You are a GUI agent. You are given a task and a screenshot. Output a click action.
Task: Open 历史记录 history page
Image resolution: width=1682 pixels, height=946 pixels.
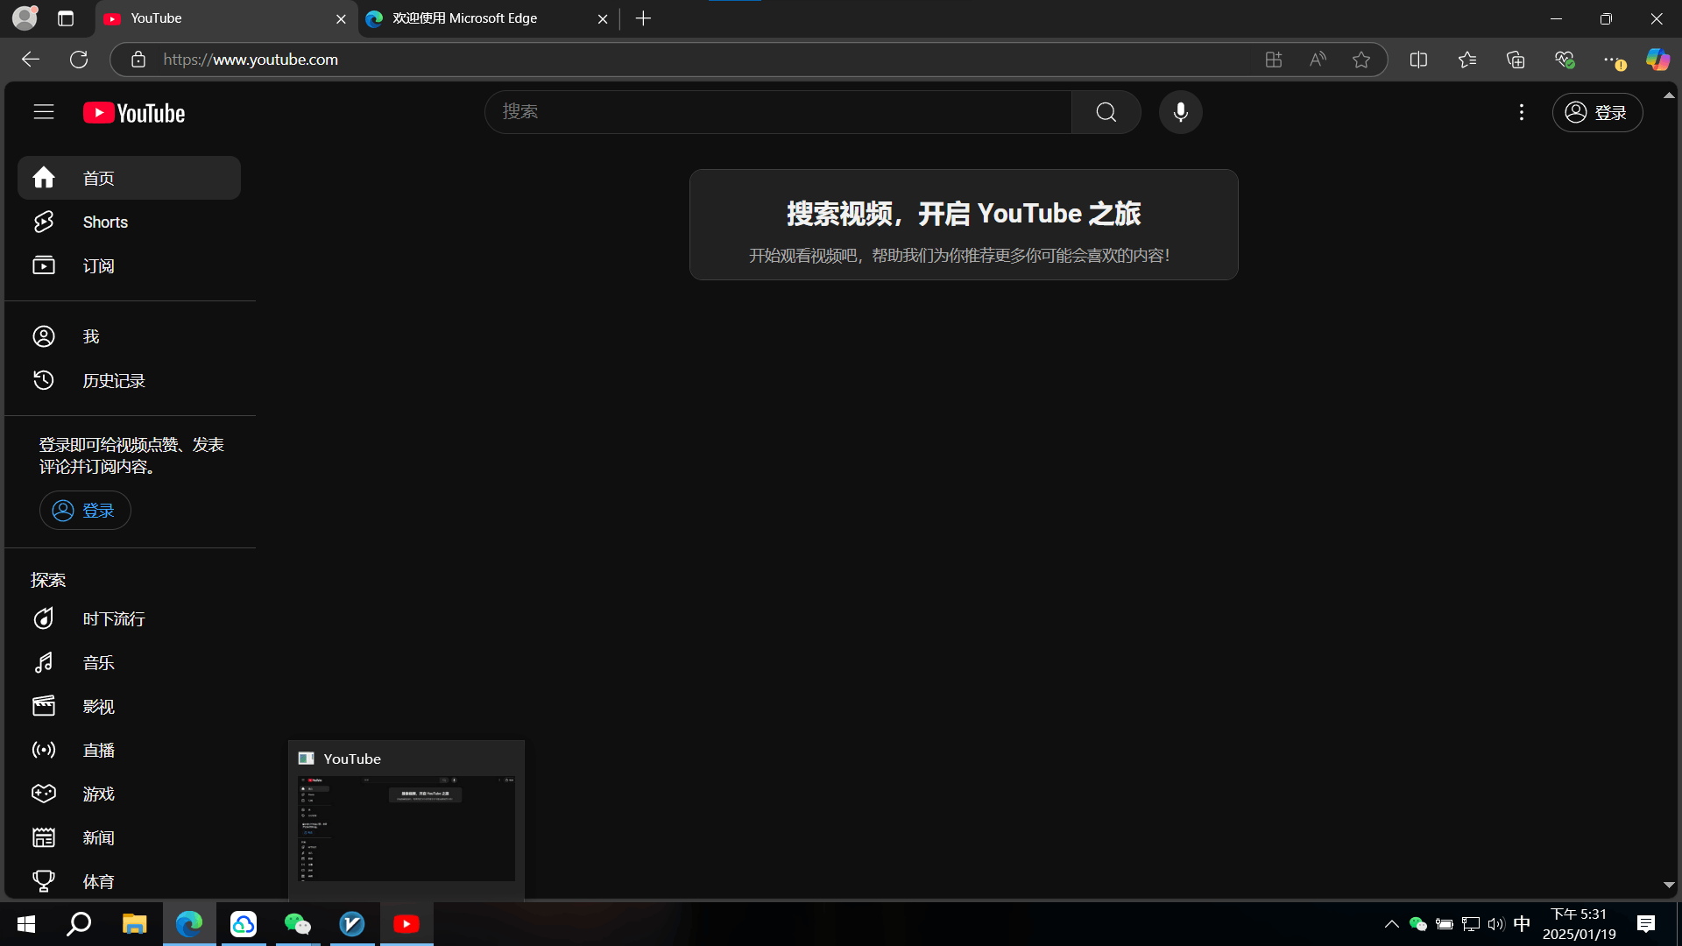(114, 381)
